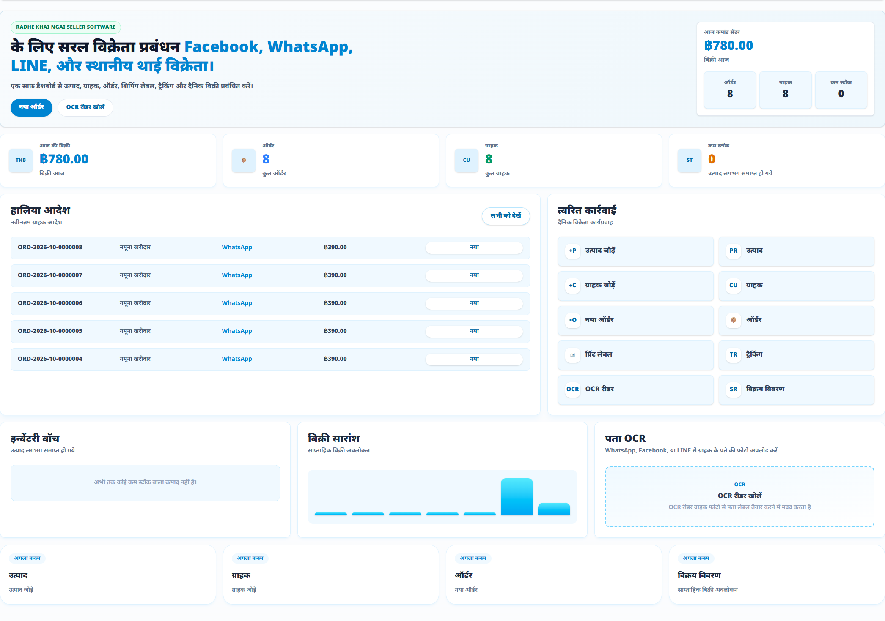Open the उत्पाद next-step card

click(108, 575)
